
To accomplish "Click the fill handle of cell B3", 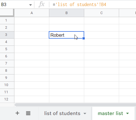I will click(x=84, y=38).
